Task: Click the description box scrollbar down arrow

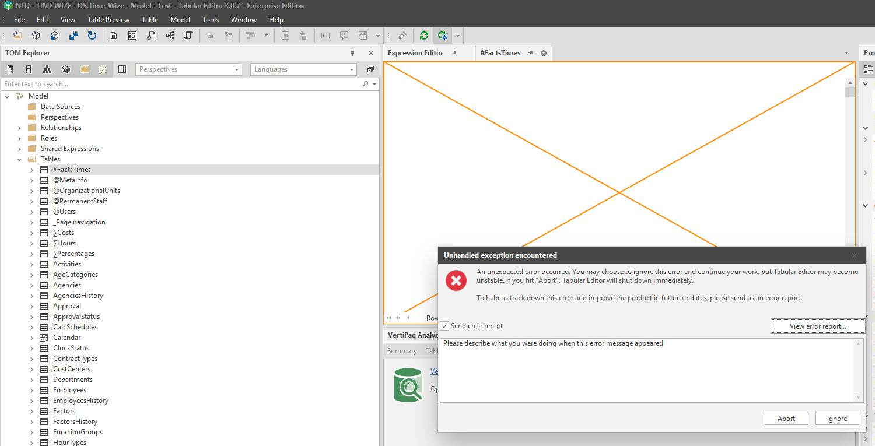Action: click(x=859, y=398)
